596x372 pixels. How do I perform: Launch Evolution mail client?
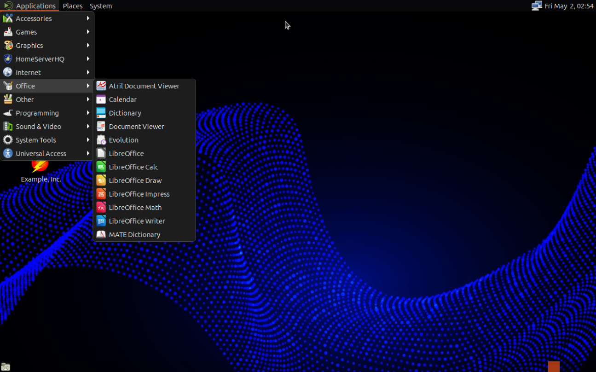[x=123, y=140]
